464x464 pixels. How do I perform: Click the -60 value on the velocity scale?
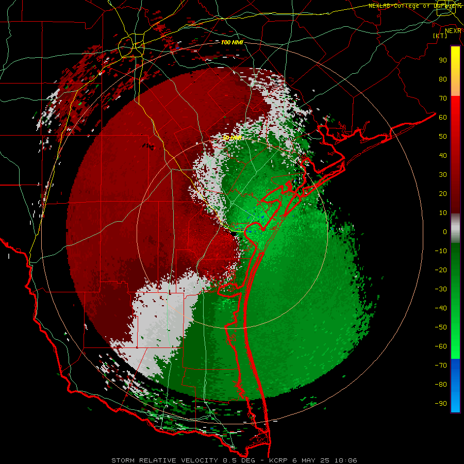click(441, 346)
